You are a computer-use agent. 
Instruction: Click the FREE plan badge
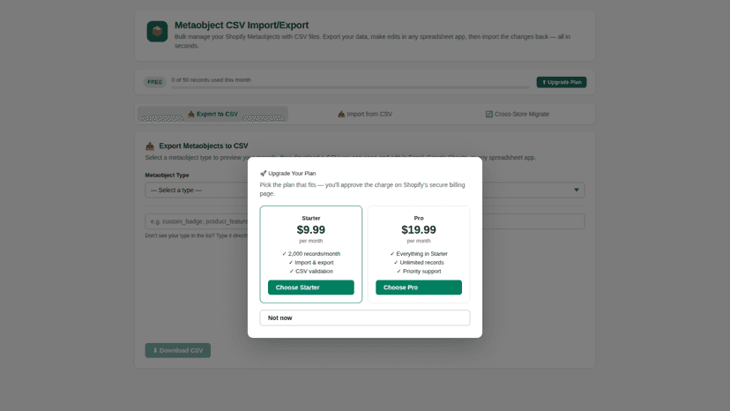[x=154, y=82]
